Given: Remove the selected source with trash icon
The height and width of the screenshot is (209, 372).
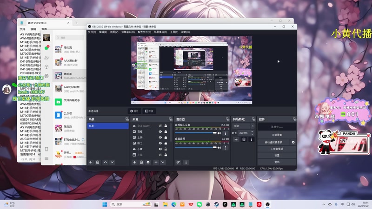Looking at the screenshot, I should click(x=141, y=162).
